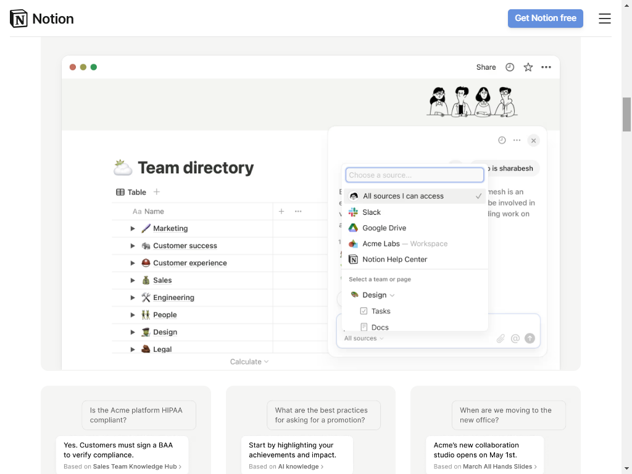Click the HIPAA compliant question bubble
This screenshot has height=474, width=632.
[x=139, y=415]
